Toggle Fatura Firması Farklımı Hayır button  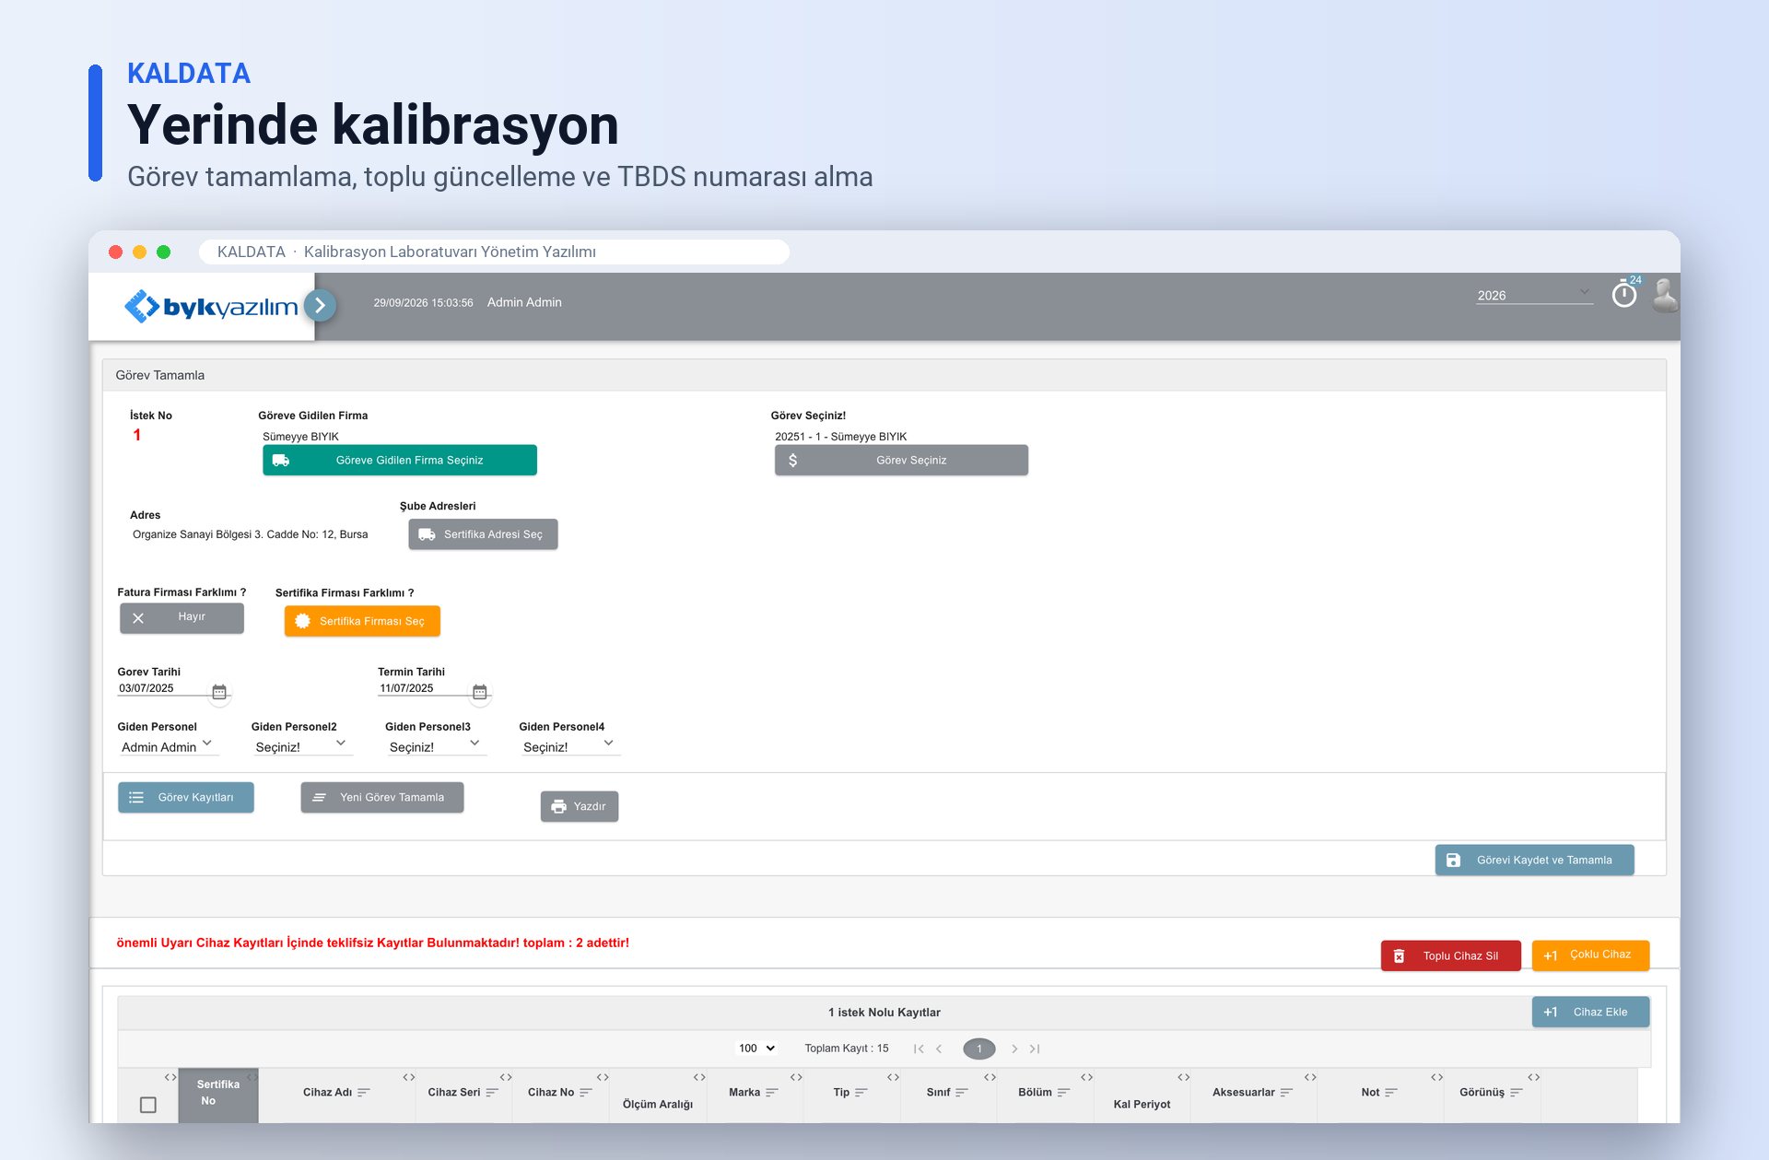click(x=182, y=617)
